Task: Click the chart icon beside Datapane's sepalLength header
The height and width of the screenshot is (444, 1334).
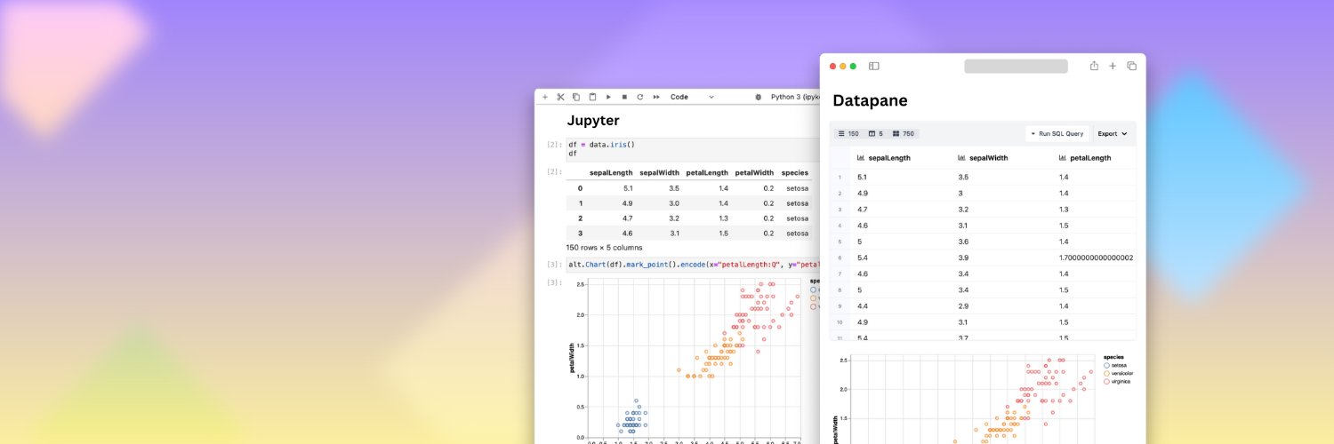Action: point(861,157)
